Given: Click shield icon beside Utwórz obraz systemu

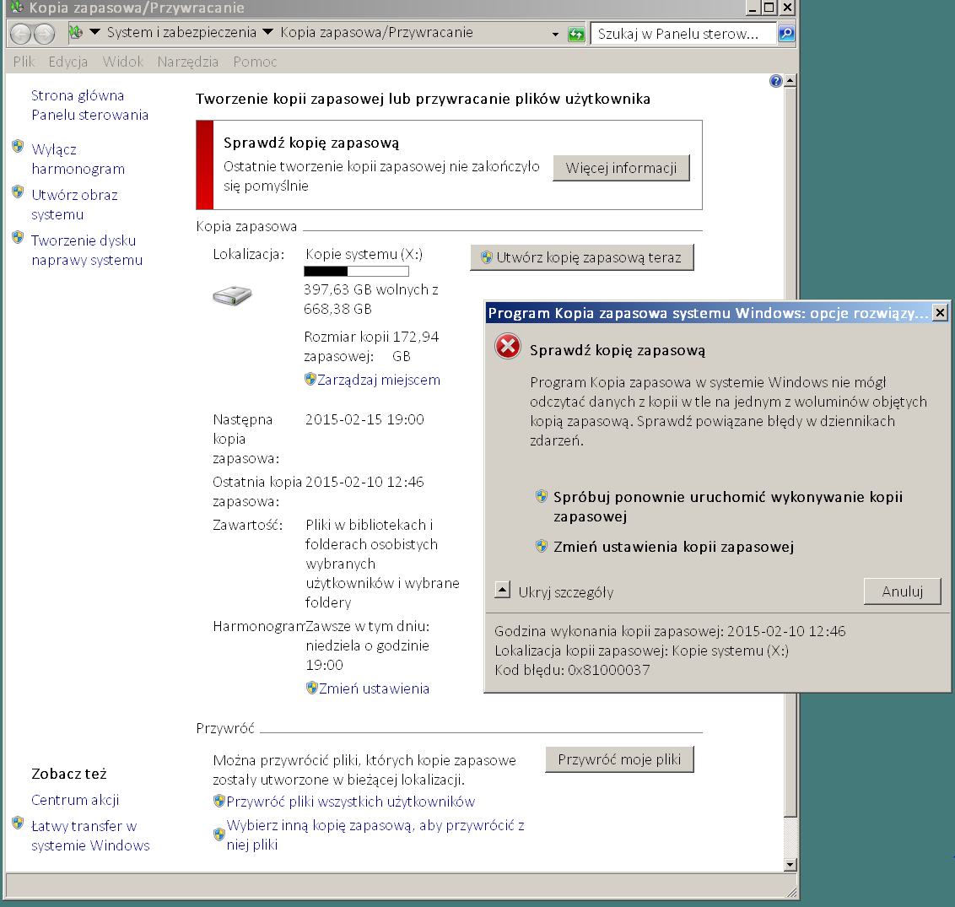Looking at the screenshot, I should pyautogui.click(x=18, y=192).
